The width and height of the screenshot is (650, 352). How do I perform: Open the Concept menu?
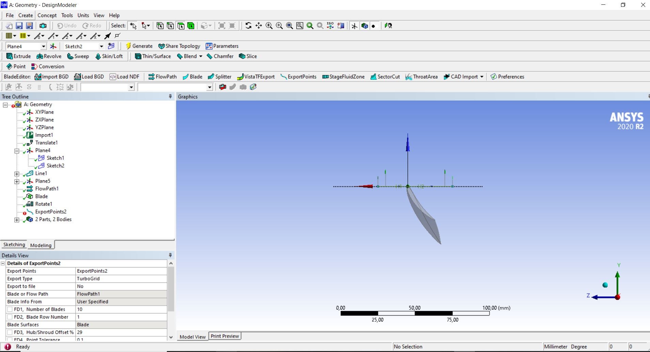pos(47,15)
